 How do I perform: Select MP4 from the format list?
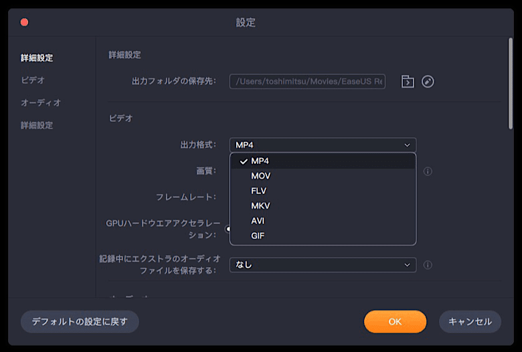(x=323, y=161)
